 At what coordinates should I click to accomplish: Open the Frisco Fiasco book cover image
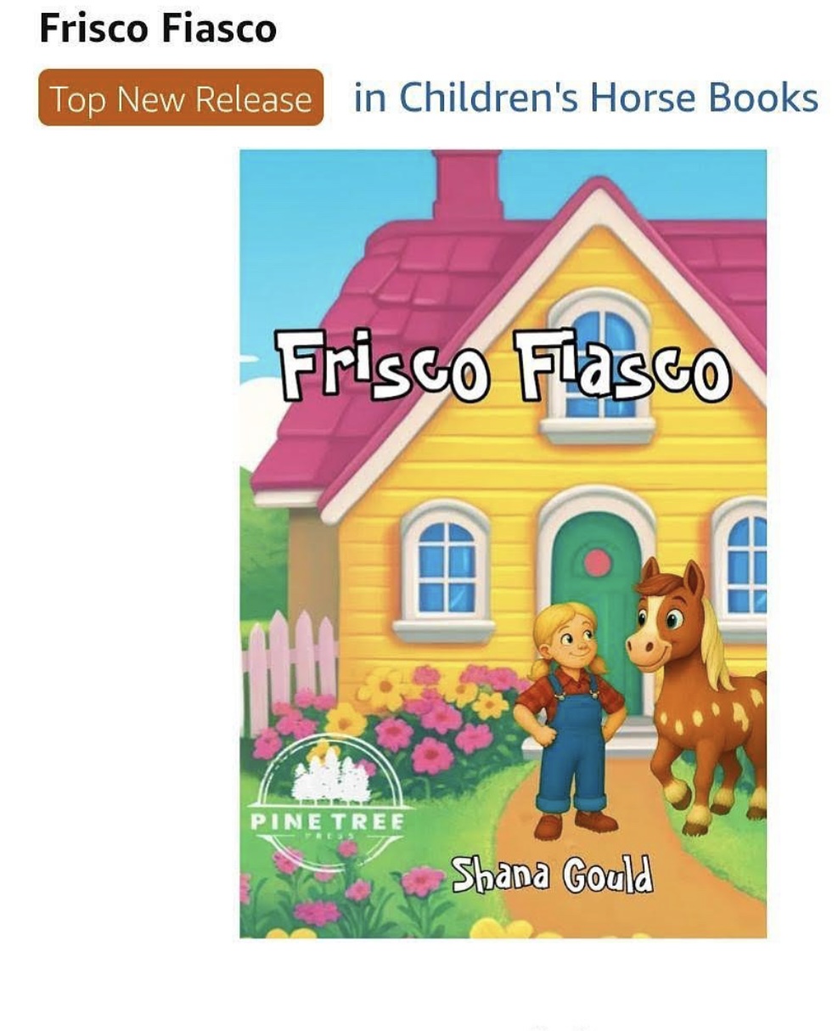(x=503, y=544)
